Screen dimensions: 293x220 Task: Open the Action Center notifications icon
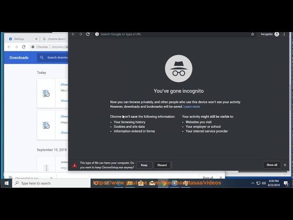(x=286, y=183)
